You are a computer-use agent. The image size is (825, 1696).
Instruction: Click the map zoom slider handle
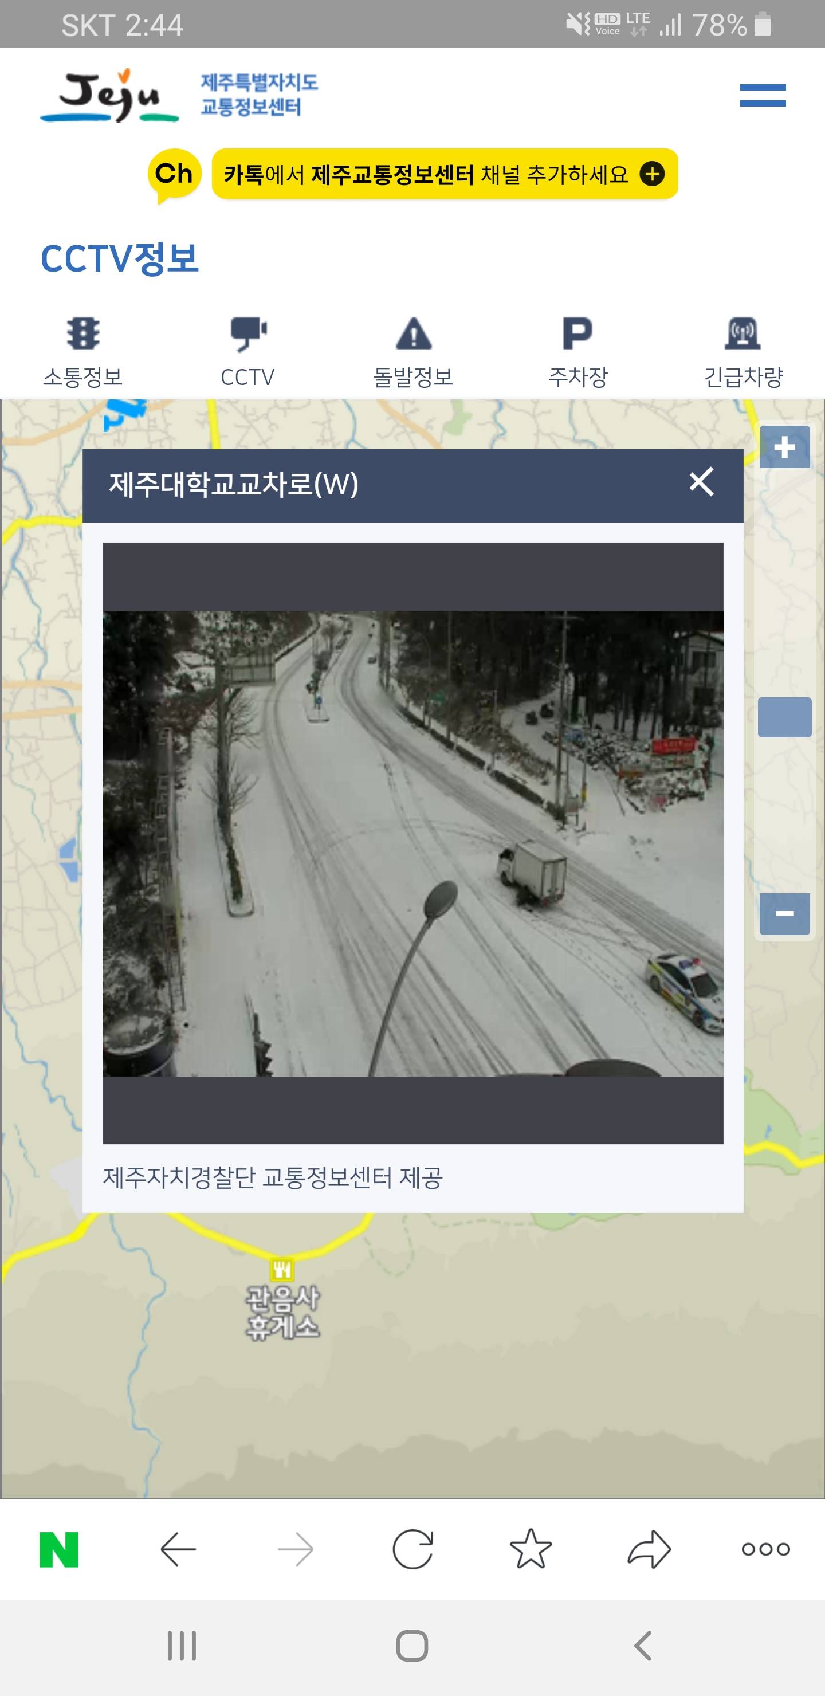pos(784,717)
